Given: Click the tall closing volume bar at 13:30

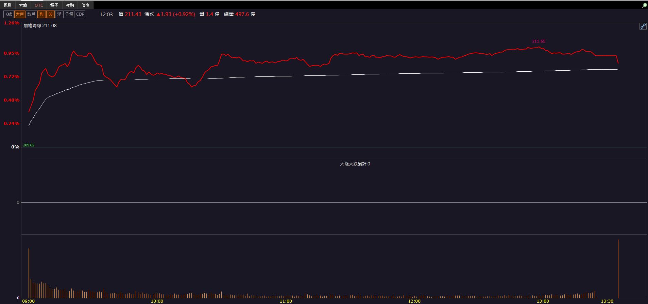Looking at the screenshot, I should click(618, 269).
